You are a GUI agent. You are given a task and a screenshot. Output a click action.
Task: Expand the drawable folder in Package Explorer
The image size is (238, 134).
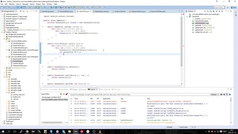(x=7, y=79)
